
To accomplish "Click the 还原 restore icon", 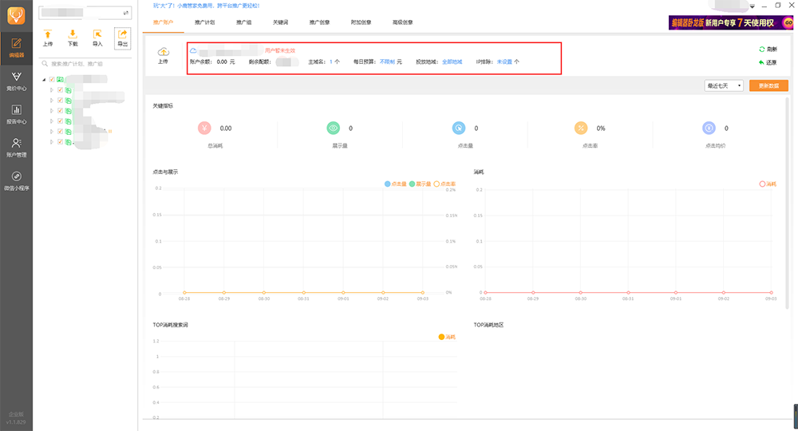I will point(762,62).
